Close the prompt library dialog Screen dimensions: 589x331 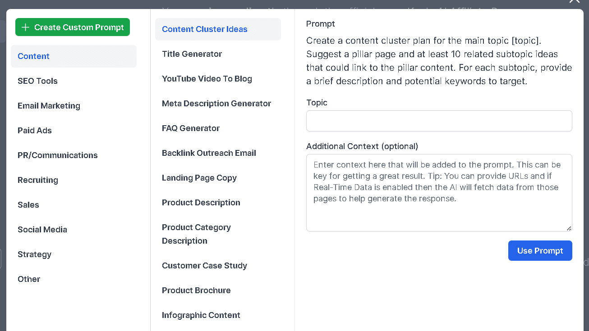coord(575,1)
